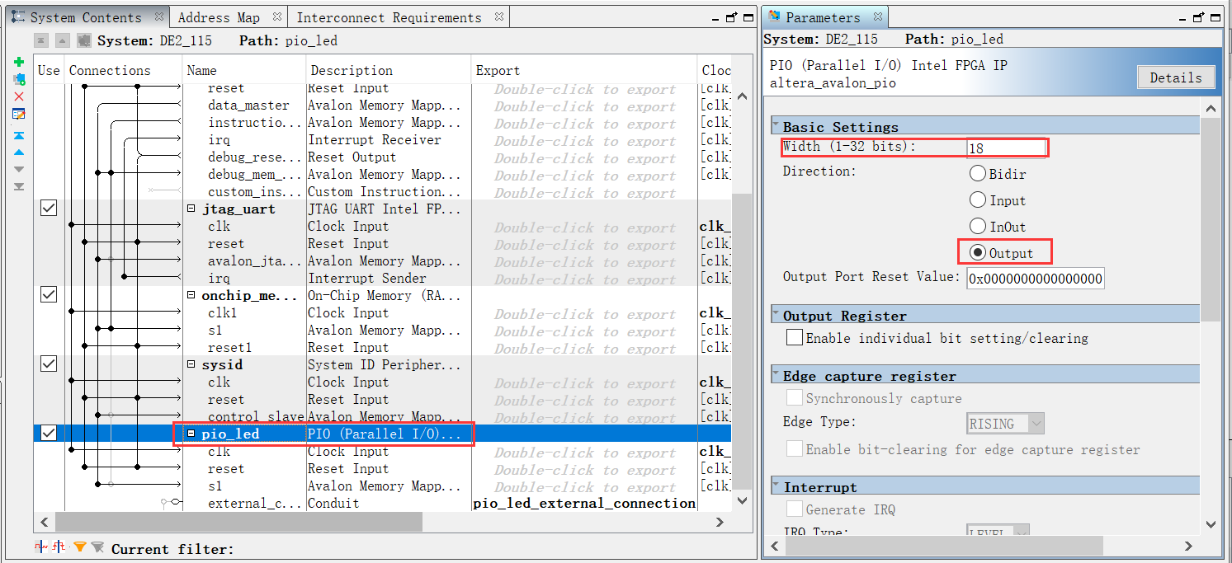The width and height of the screenshot is (1232, 563).
Task: Click the Parameters panel vertical scrollbar thumb
Action: [x=1211, y=219]
